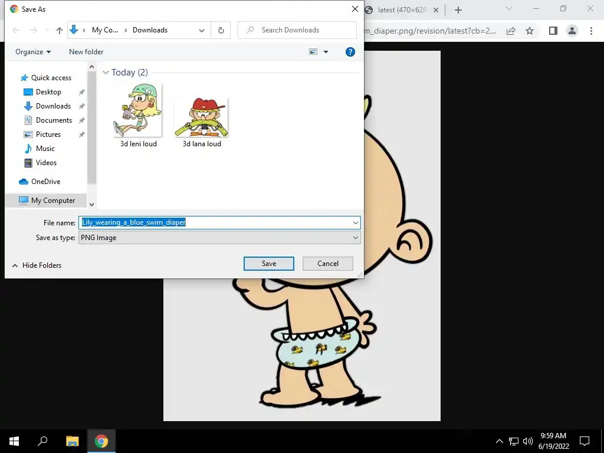Open the taskbar clock and date

point(553,441)
